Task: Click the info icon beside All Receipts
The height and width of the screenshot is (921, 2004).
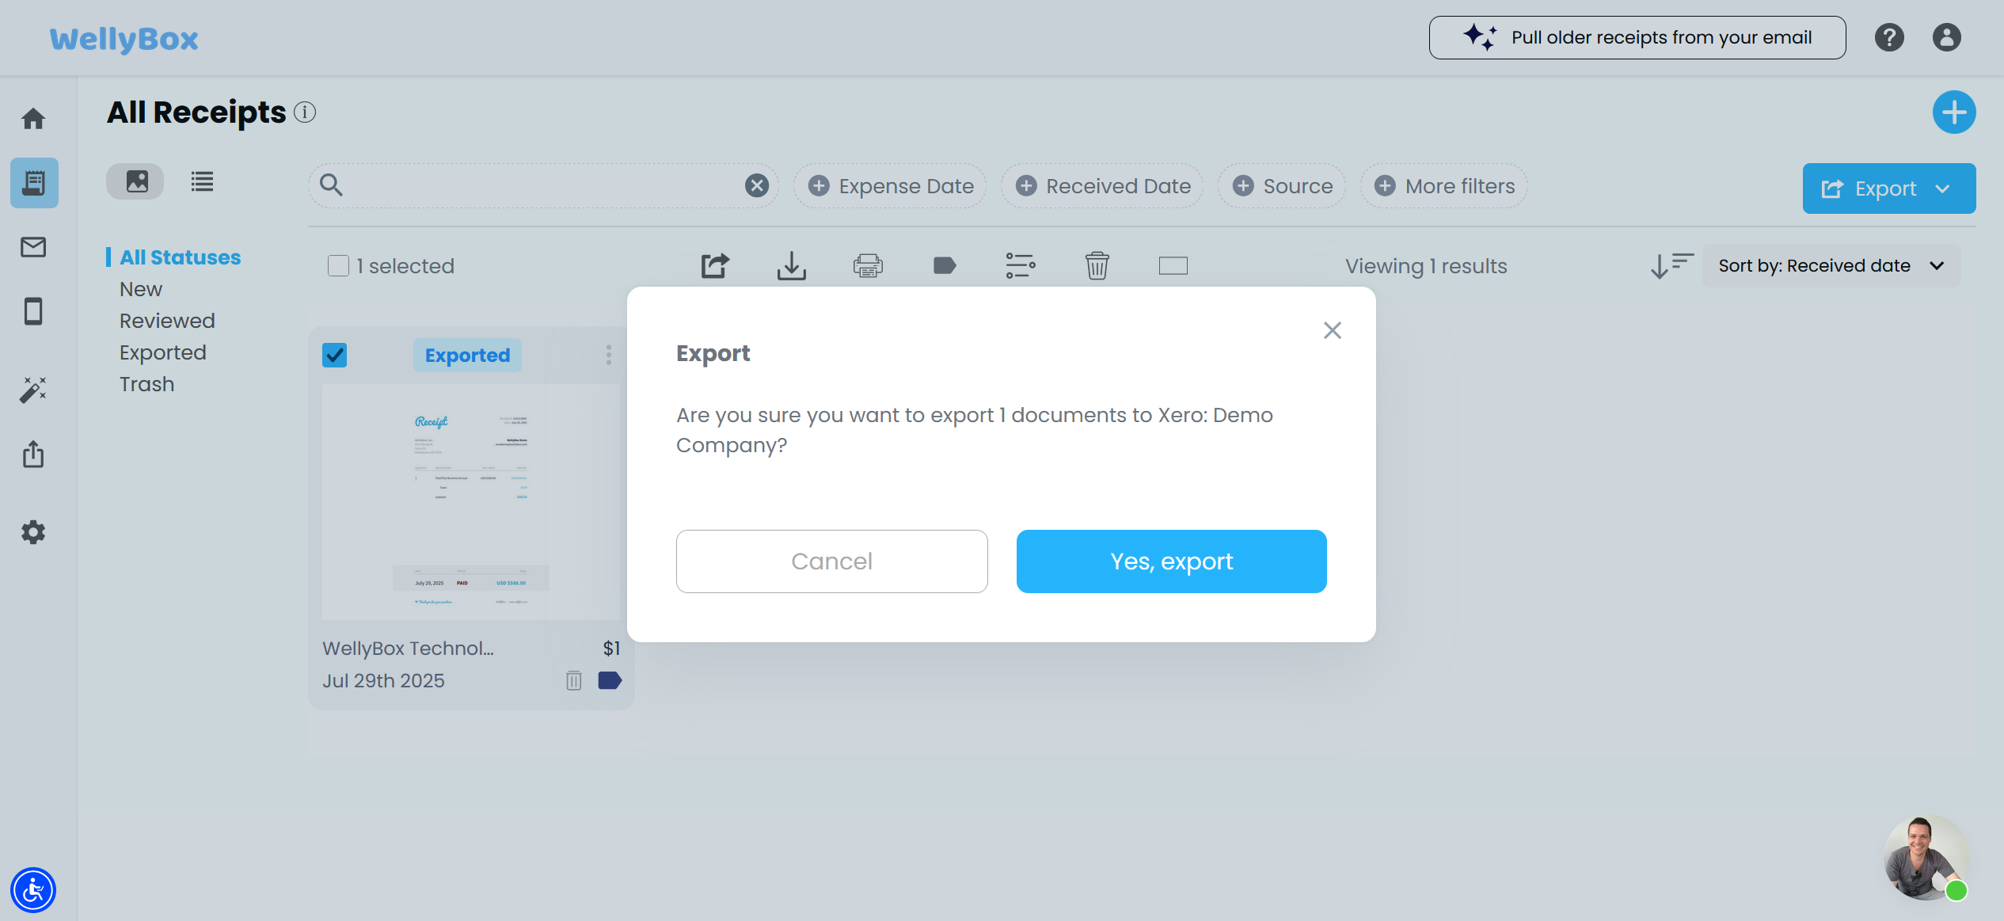Action: (305, 112)
